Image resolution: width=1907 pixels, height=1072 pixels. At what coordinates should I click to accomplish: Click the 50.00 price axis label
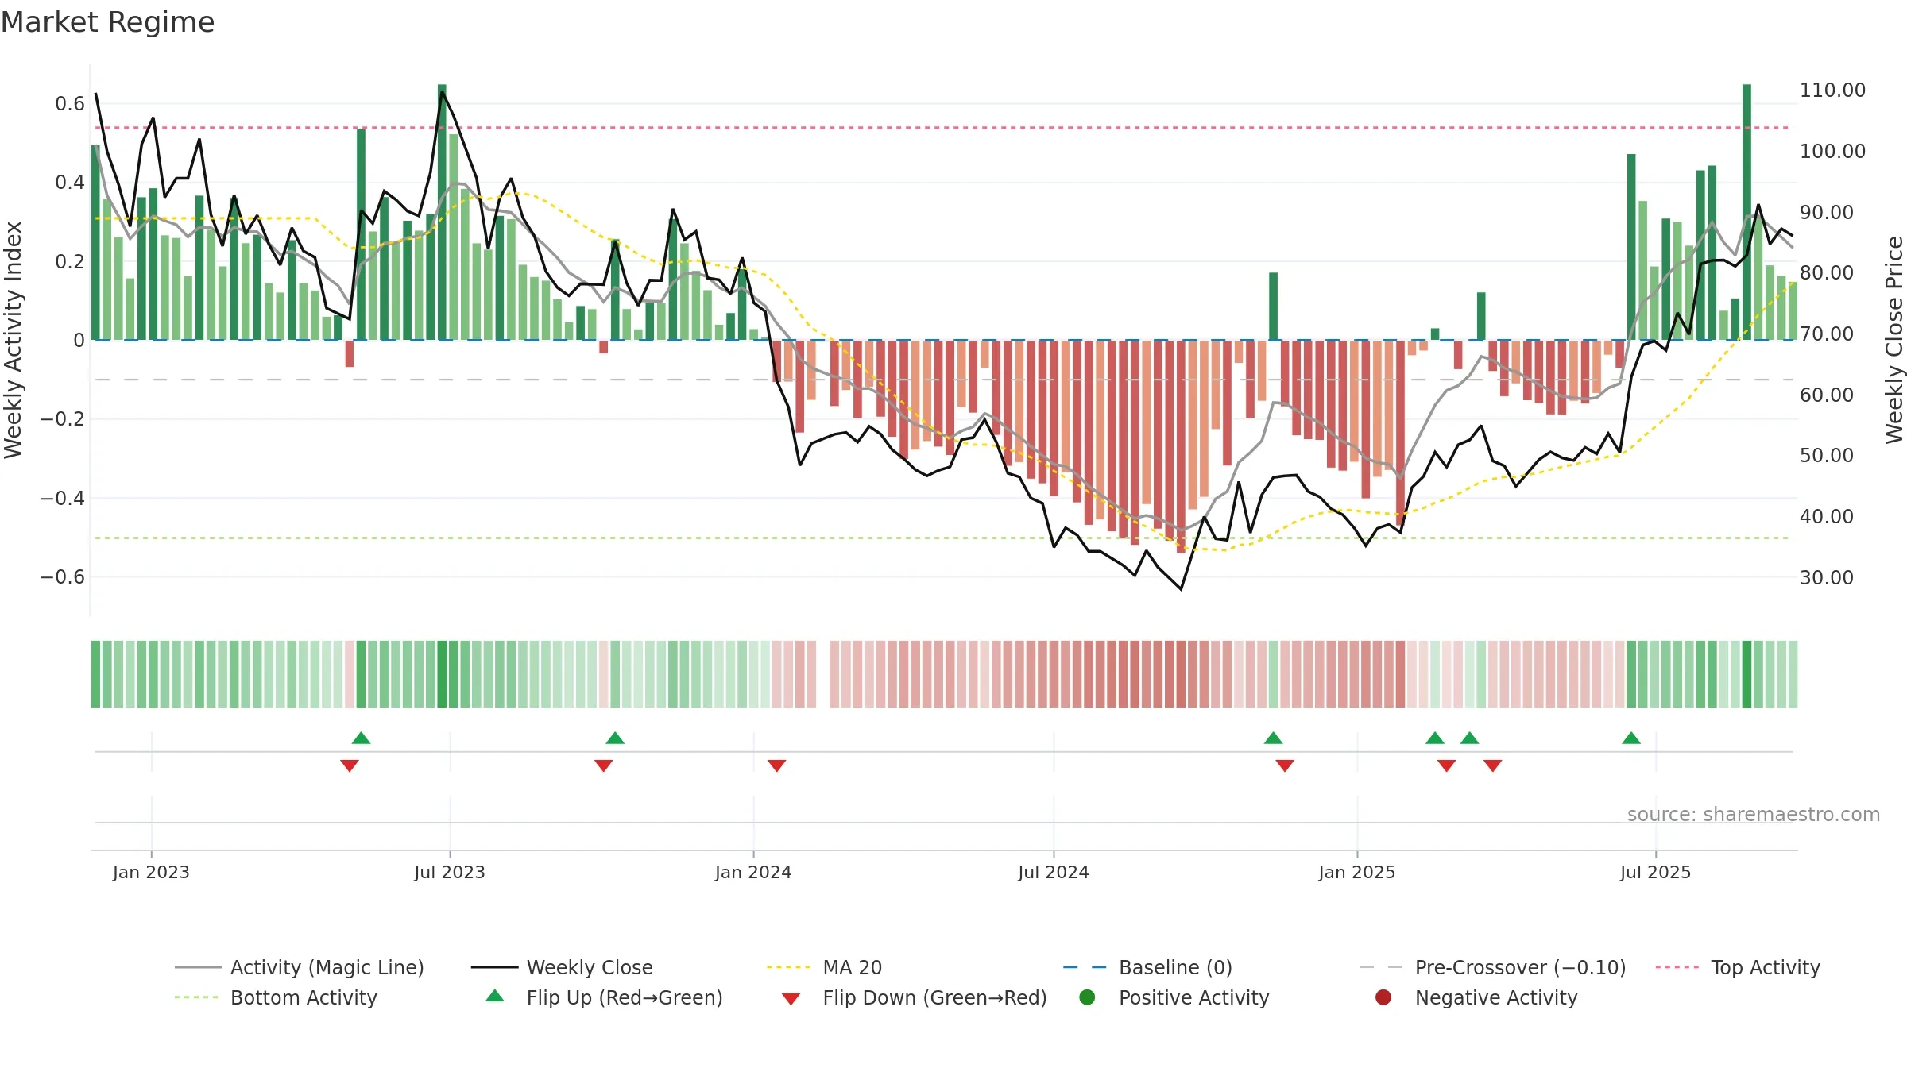pos(1827,456)
